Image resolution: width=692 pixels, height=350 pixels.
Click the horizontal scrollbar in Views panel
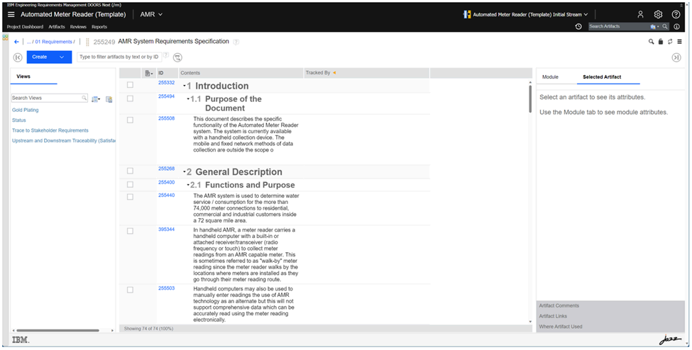(x=57, y=330)
